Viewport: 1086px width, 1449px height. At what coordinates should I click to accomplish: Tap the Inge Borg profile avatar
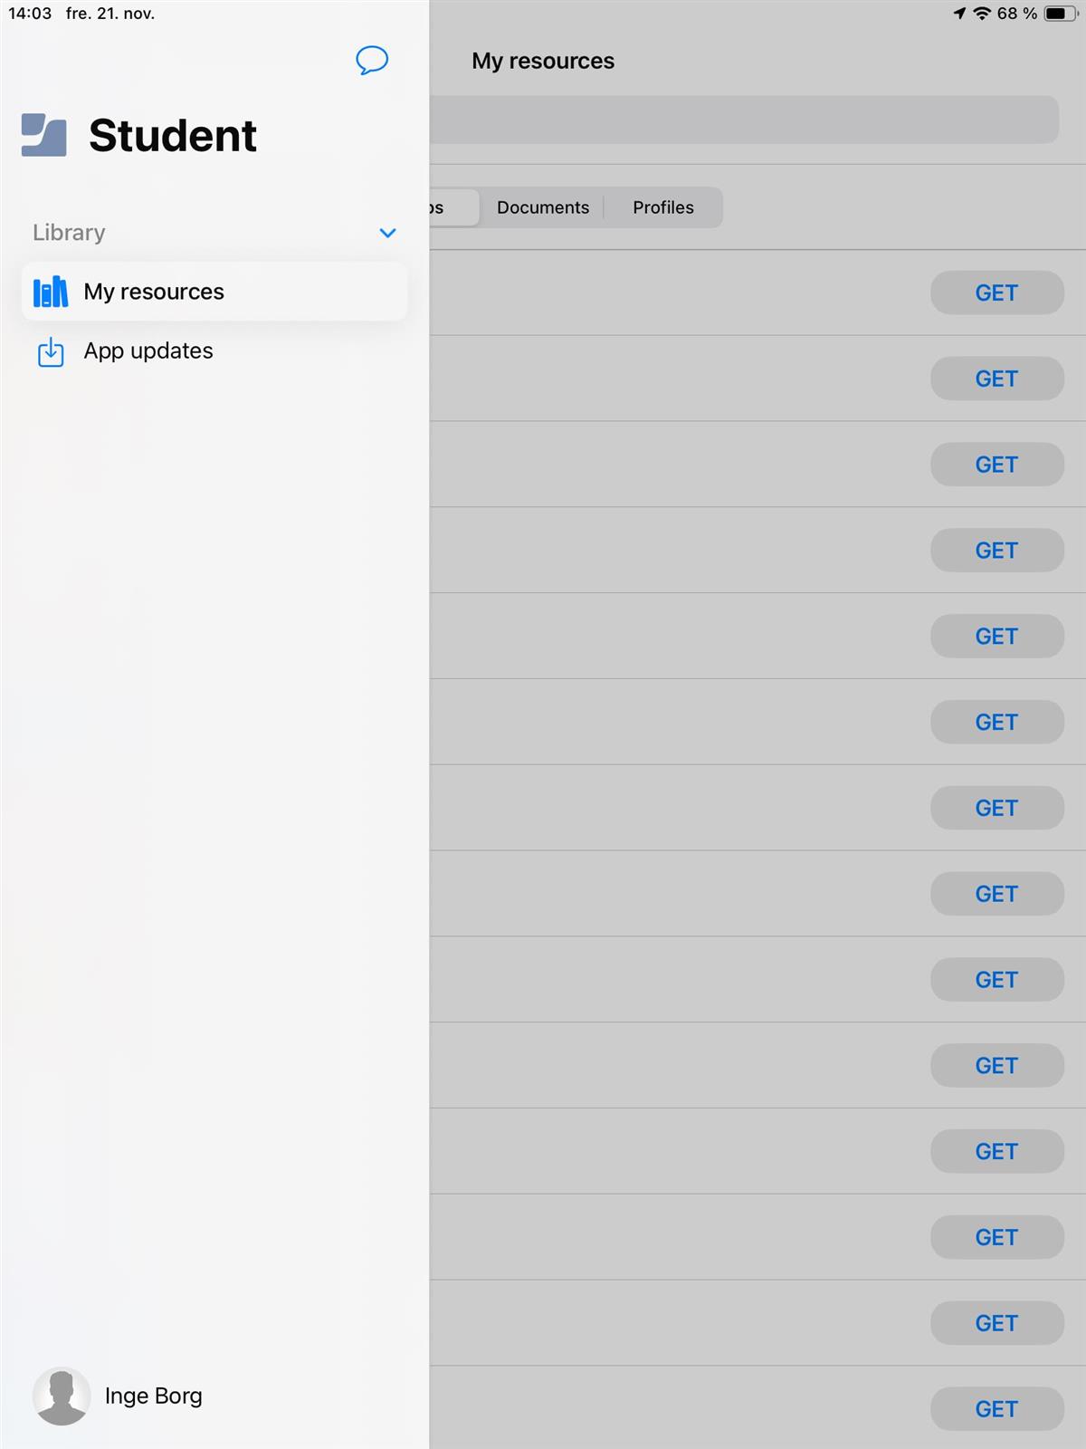(62, 1396)
